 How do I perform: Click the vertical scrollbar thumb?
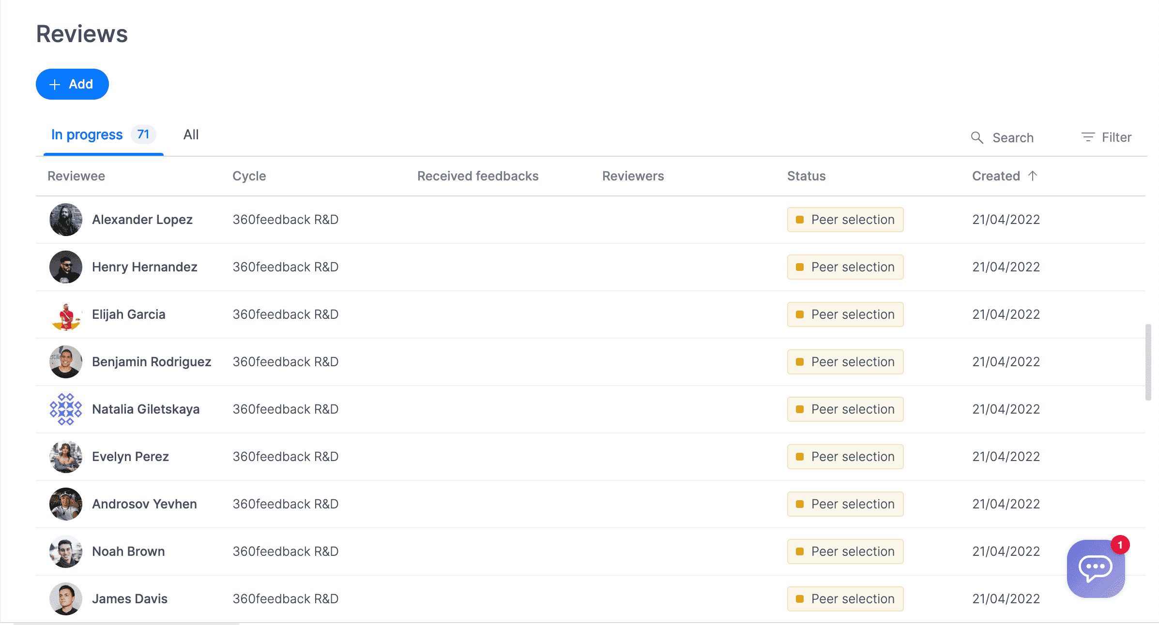click(x=1148, y=362)
